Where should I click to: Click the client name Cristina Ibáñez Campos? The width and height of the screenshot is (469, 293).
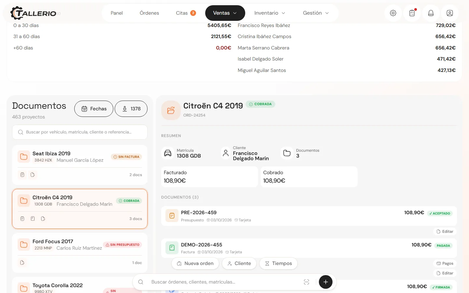pos(264,36)
